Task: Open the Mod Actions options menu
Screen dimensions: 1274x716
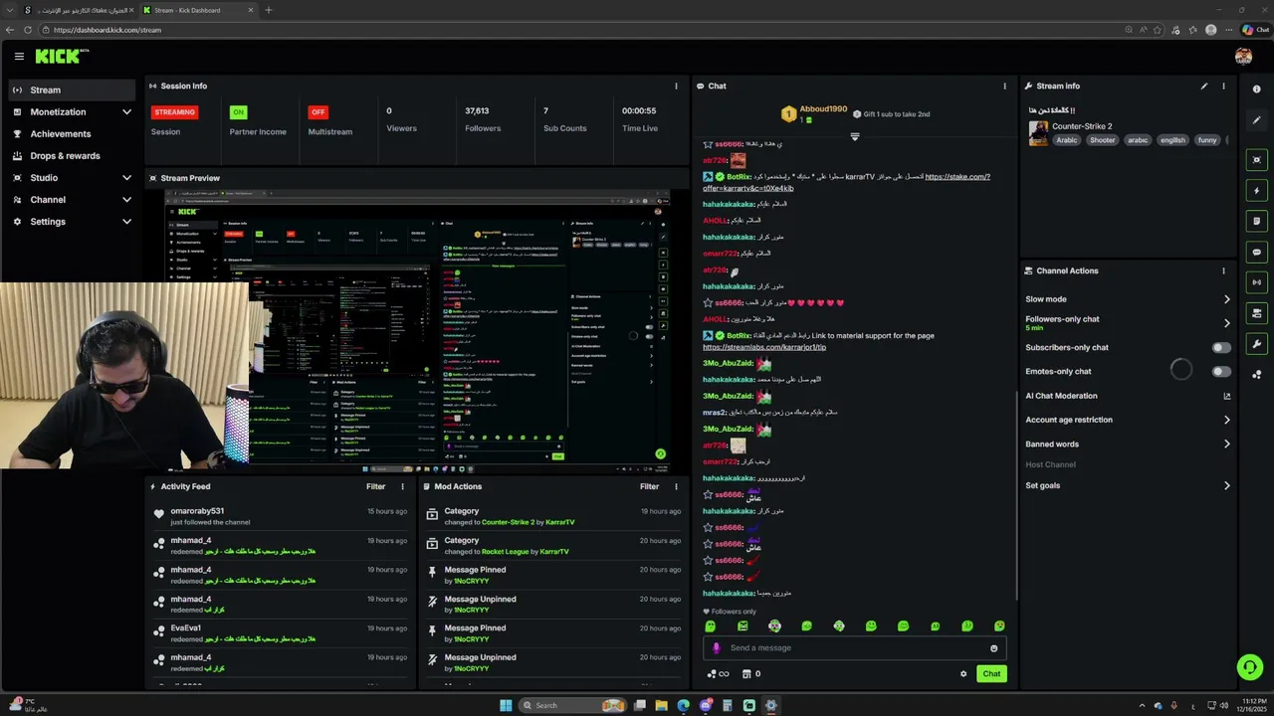Action: pos(676,486)
